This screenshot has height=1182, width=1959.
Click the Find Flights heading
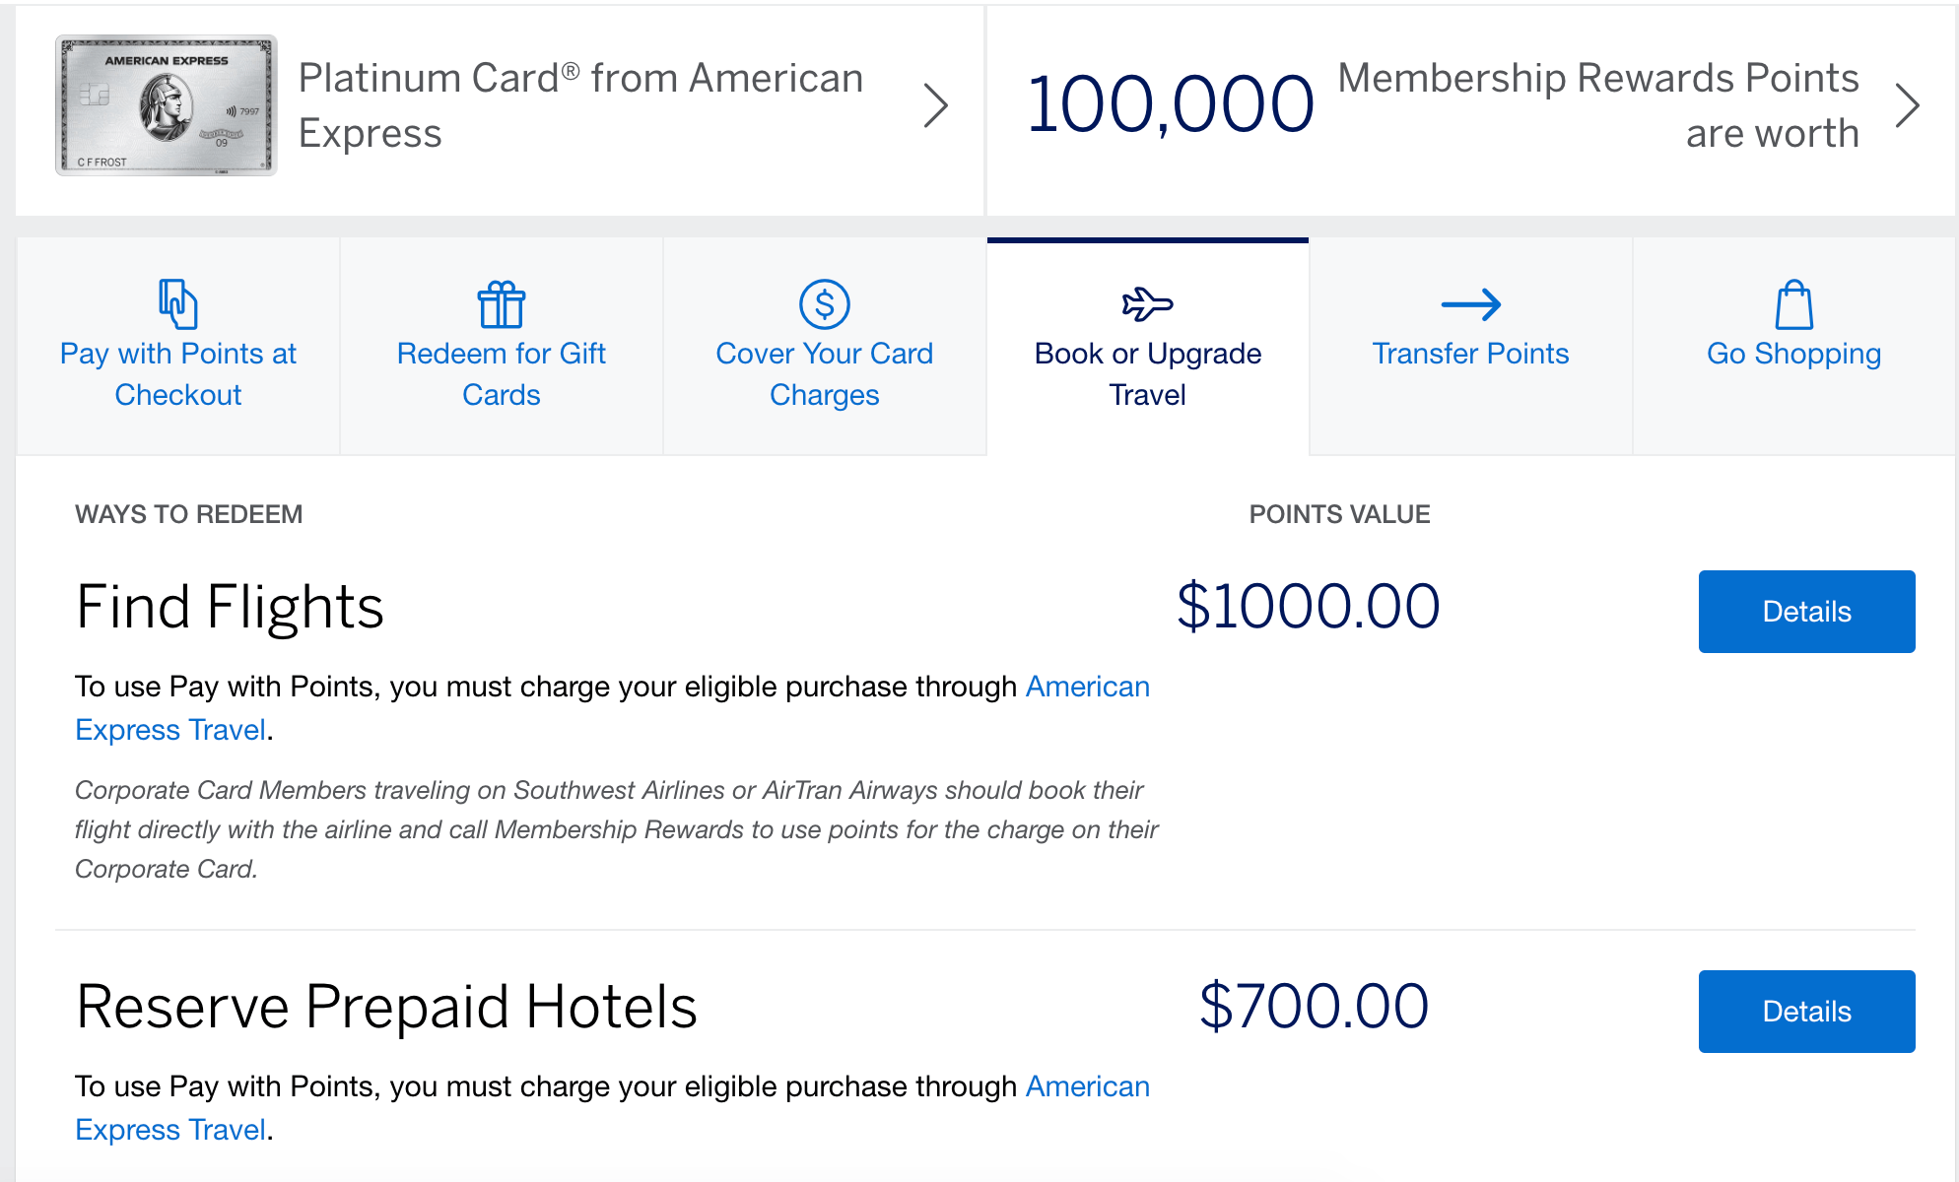click(230, 607)
